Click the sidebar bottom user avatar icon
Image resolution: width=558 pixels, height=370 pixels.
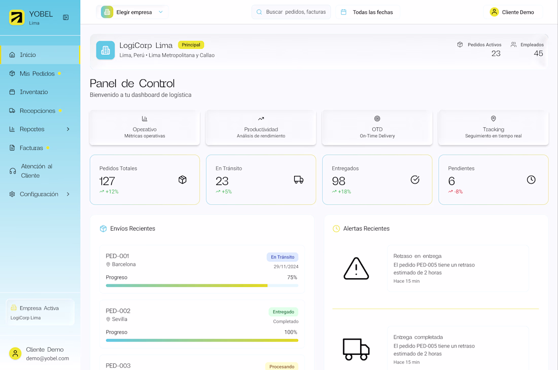15,354
